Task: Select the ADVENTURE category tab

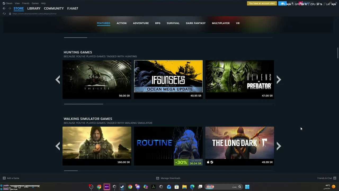Action: pos(141,23)
